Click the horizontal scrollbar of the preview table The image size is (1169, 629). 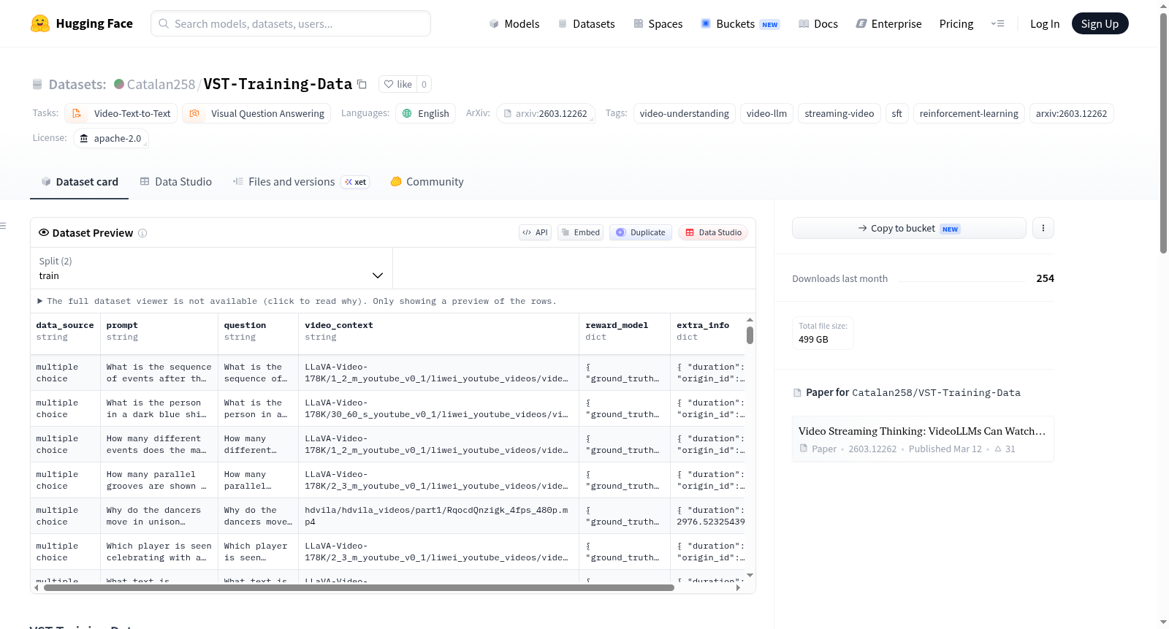[x=359, y=587]
